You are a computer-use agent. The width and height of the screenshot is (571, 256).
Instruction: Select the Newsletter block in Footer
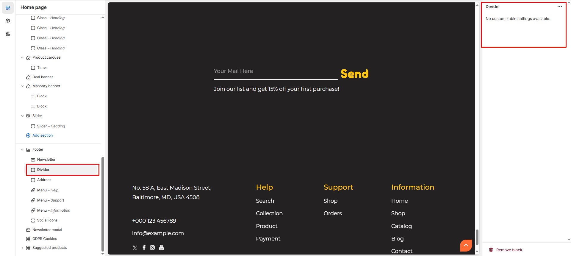click(x=46, y=160)
